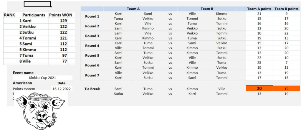Select the Participants column header

(34, 15)
